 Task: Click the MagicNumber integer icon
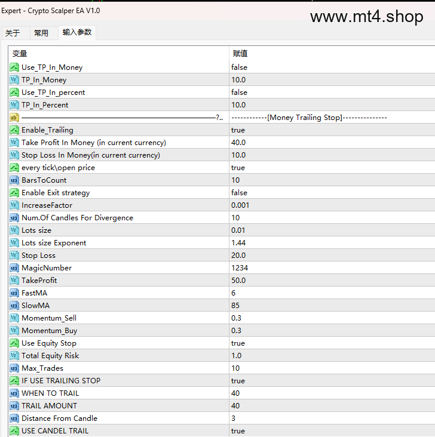tap(14, 268)
